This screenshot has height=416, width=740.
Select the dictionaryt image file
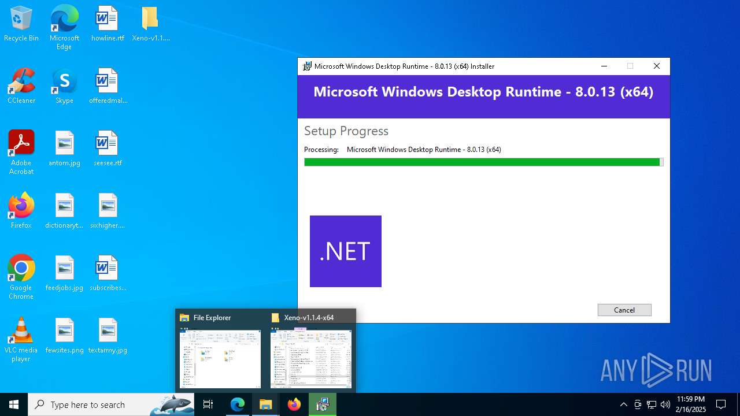tap(64, 211)
